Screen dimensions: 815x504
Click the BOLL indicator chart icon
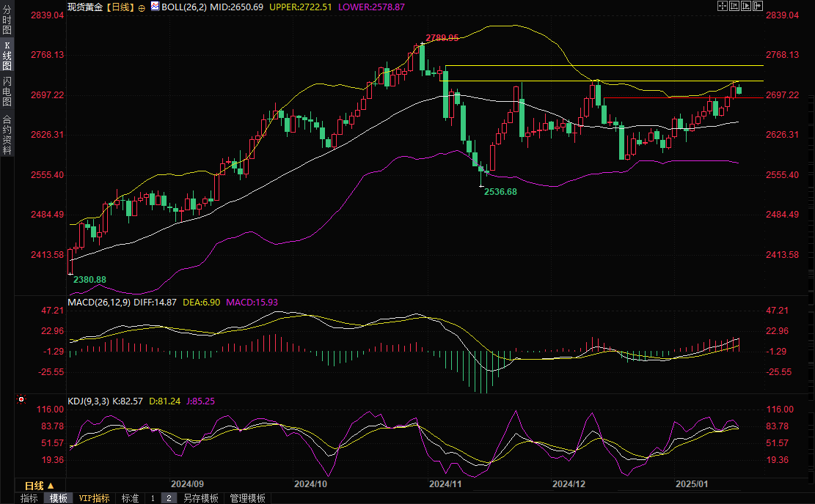[154, 6]
